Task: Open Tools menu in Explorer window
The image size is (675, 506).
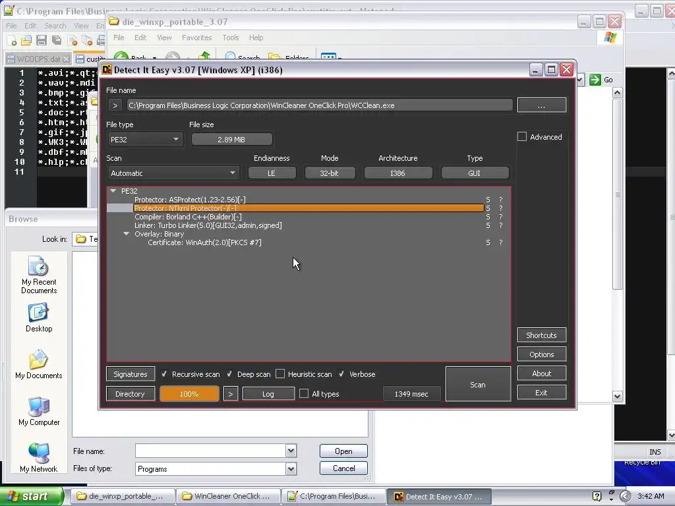Action: [x=230, y=38]
